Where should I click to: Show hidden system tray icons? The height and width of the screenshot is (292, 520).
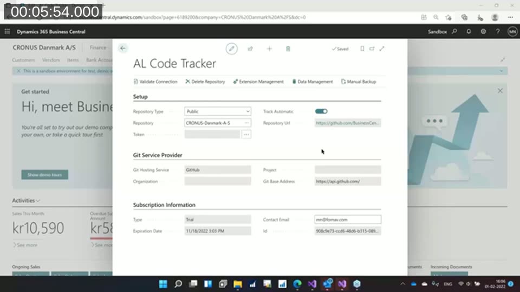coord(402,284)
